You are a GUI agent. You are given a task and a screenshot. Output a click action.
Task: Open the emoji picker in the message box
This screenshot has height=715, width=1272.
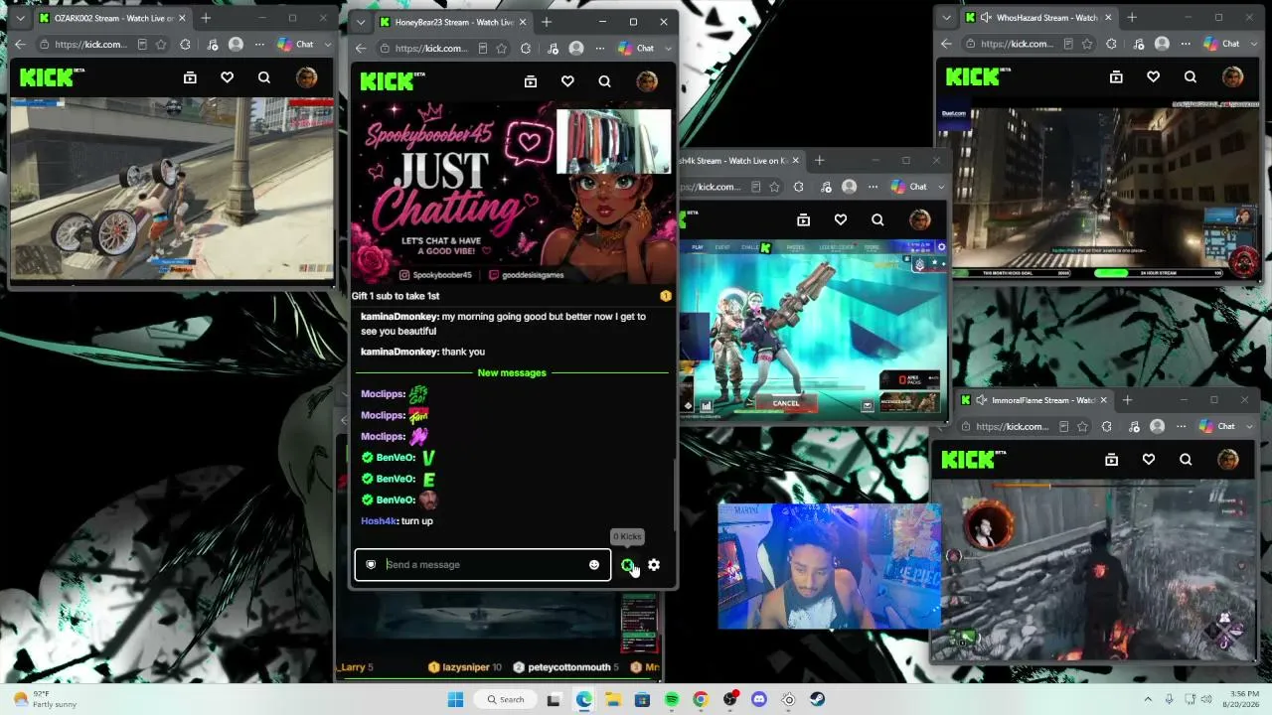pos(594,564)
